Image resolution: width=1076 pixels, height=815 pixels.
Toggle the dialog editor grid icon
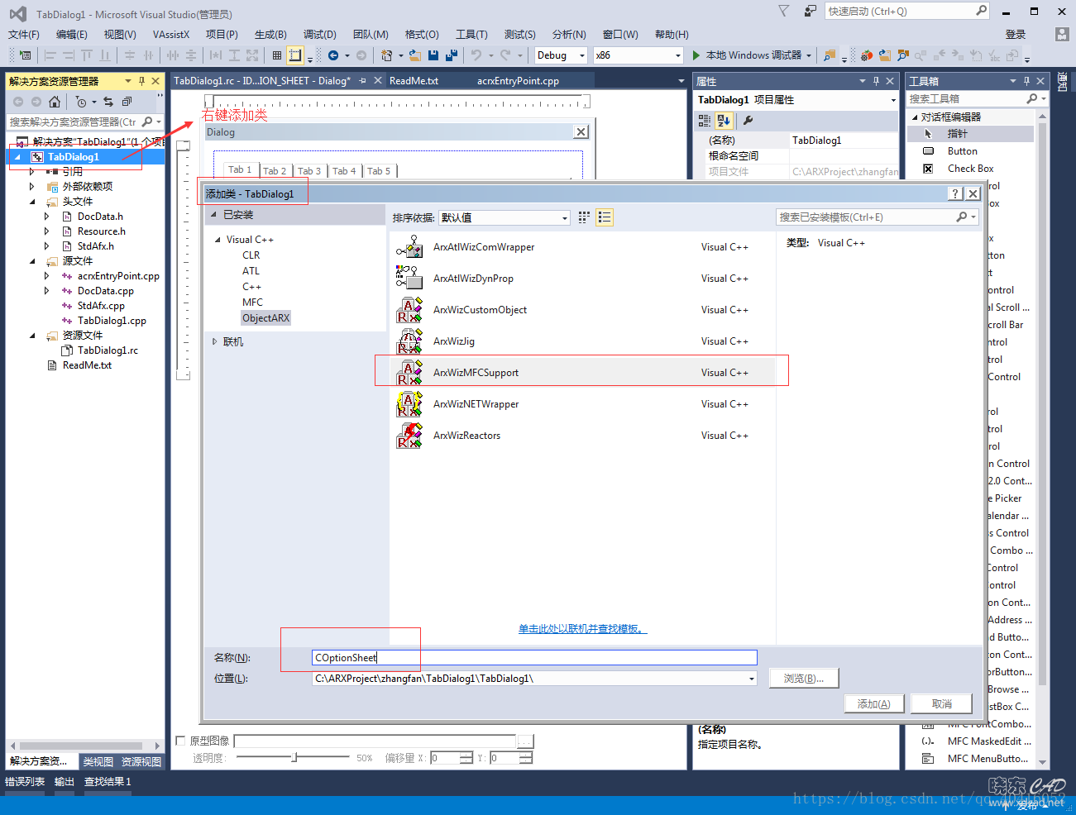(277, 55)
